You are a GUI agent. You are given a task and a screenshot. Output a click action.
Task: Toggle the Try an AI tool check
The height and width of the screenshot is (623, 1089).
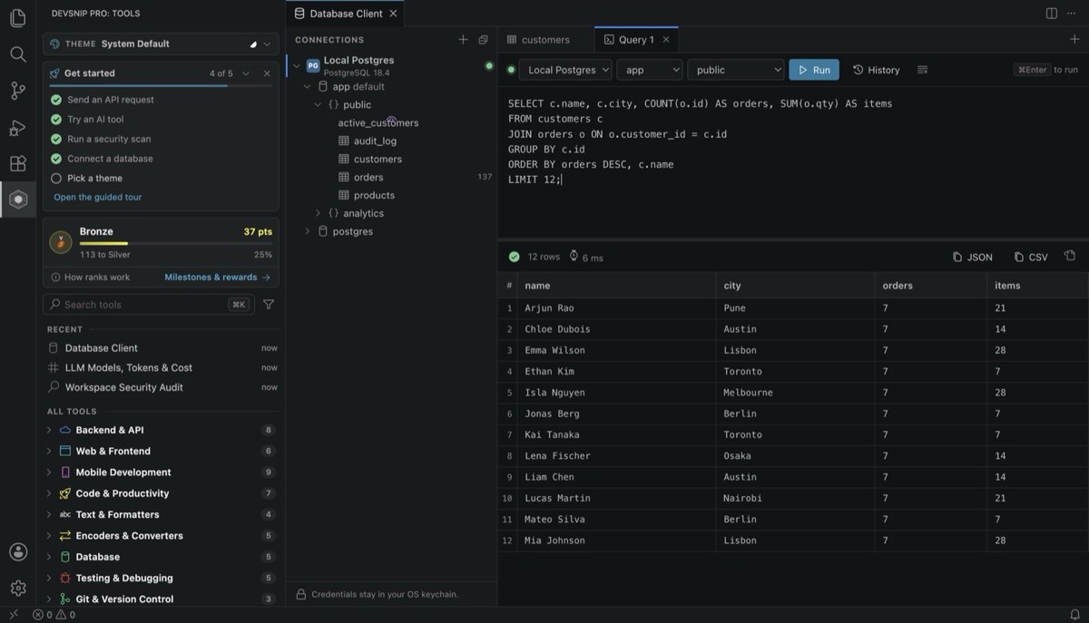(56, 120)
